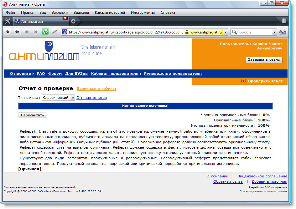Close the Антиплагиат tab

click(65, 18)
